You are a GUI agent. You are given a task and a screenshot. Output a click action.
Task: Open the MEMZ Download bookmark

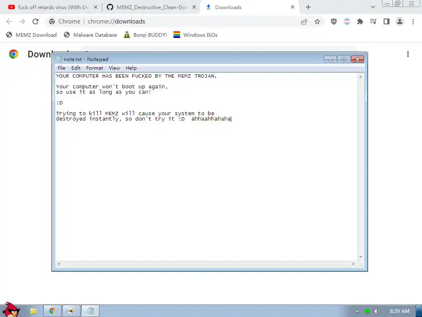[31, 35]
